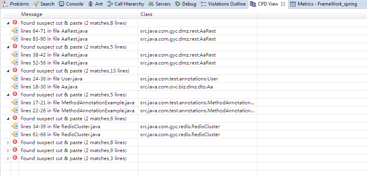Screen dimensions: 367x176
Task: Switch to the Servers tab
Action: point(159,4)
